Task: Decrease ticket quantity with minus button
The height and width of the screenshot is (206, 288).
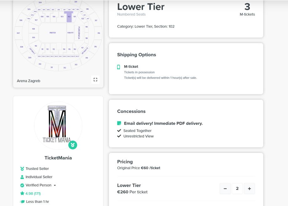Action: [225, 188]
